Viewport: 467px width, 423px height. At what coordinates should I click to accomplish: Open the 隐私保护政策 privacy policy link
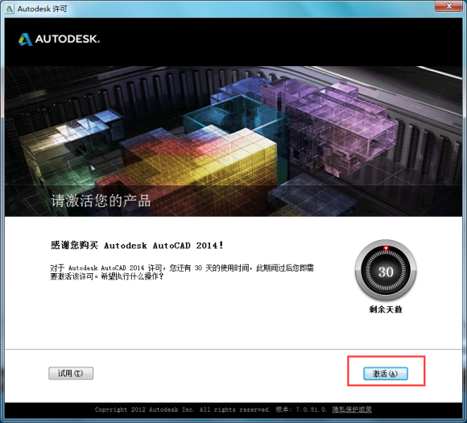[352, 409]
